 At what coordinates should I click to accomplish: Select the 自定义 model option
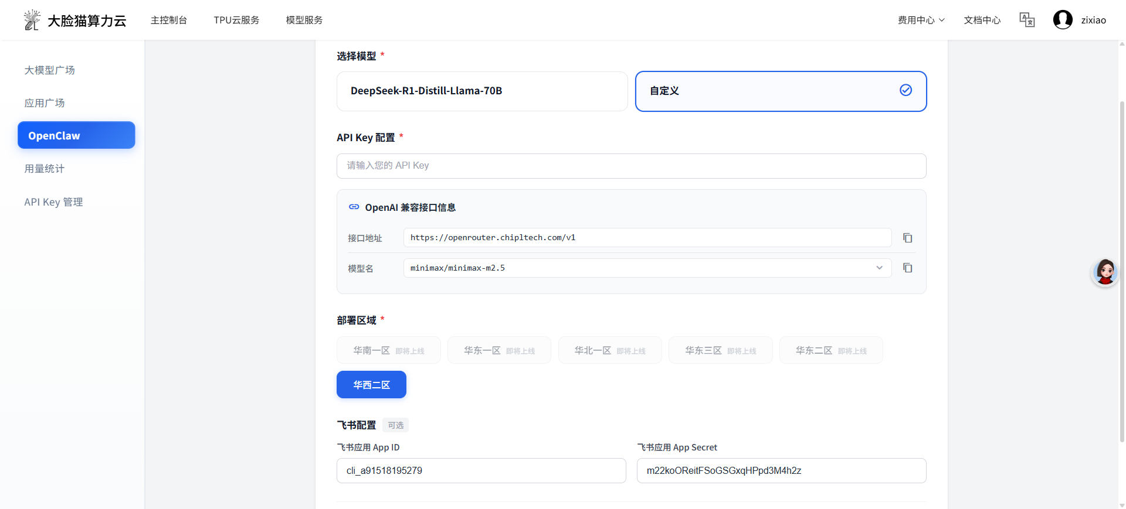pos(780,91)
